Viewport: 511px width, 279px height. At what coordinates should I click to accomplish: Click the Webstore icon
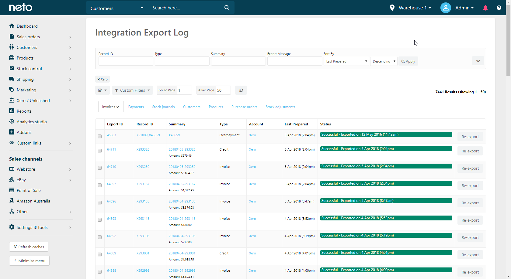(12, 169)
